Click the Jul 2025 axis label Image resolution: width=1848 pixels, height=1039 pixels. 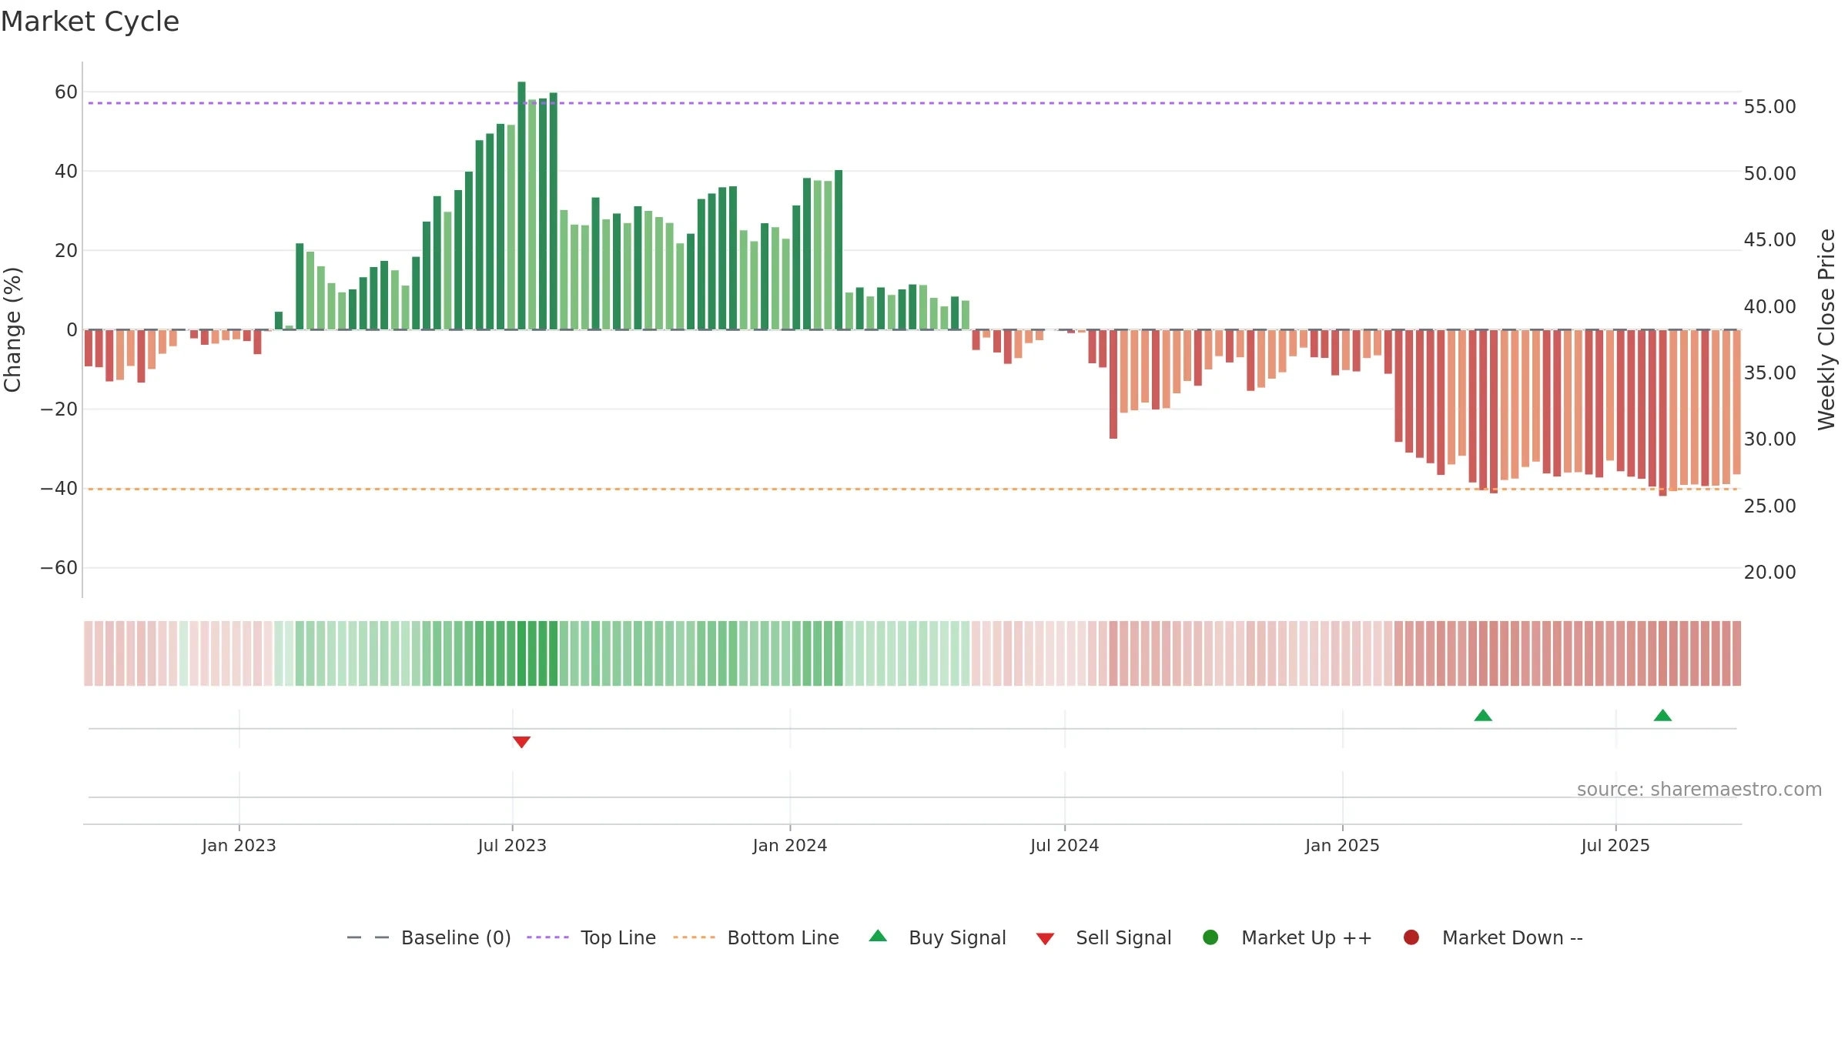(1615, 846)
